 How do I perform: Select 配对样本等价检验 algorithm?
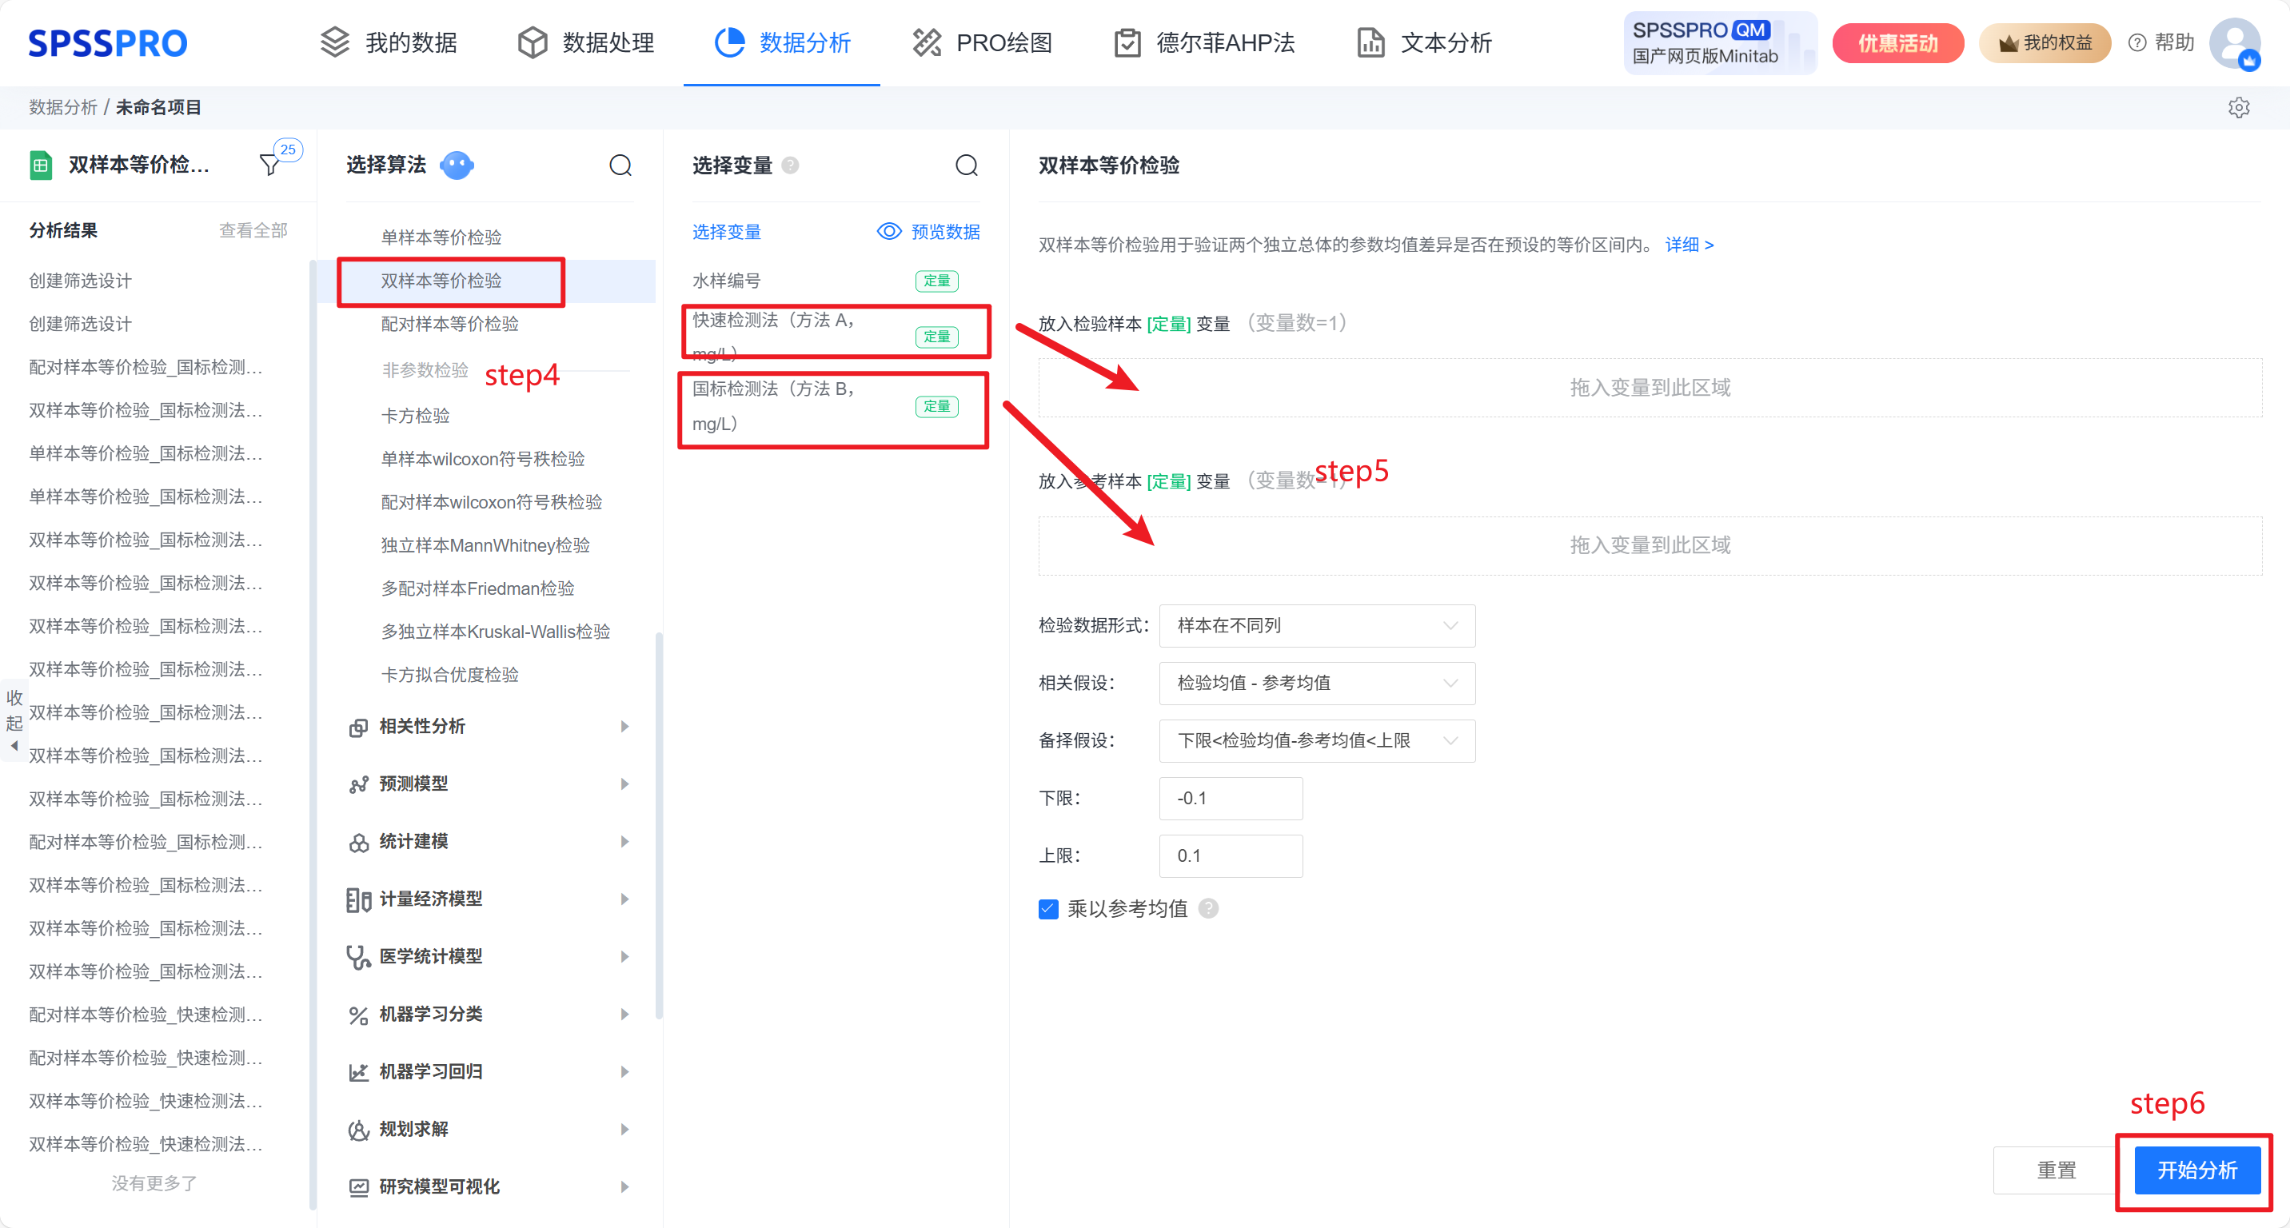pyautogui.click(x=449, y=324)
